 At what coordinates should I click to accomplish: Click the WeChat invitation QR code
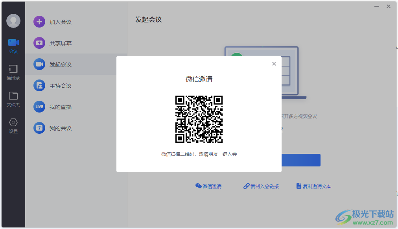[199, 119]
